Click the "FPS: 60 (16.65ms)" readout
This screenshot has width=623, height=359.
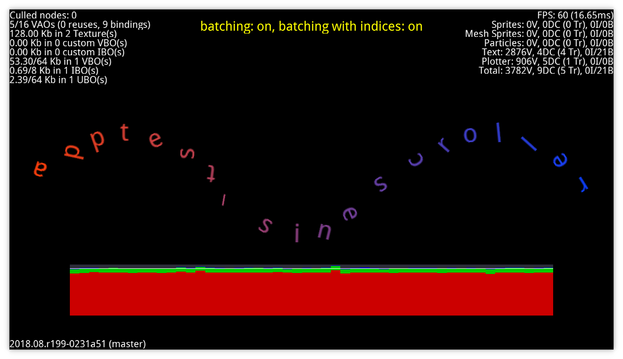pyautogui.click(x=575, y=15)
